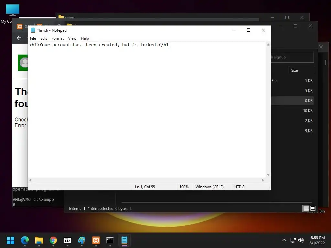Click Notepad horizontal scrollbar right arrow

[262, 180]
